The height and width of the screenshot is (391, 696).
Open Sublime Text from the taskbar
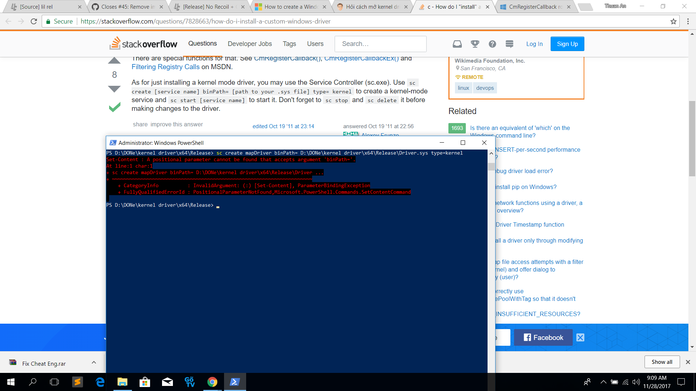78,382
